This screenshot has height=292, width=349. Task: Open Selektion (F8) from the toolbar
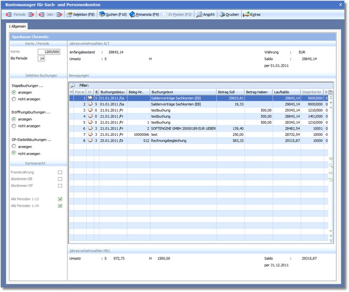(x=81, y=14)
